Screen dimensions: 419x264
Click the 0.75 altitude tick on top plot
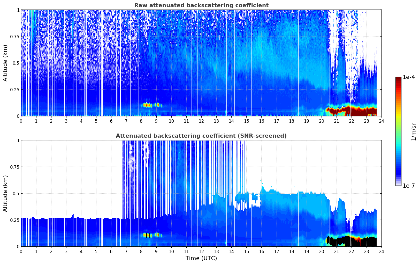pos(15,36)
